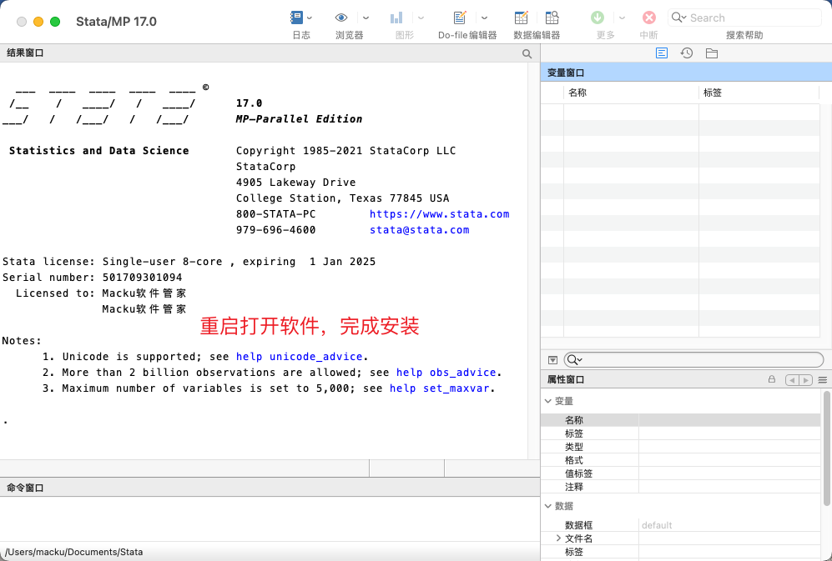Open the 图形 dropdown arrow
This screenshot has height=561, width=832.
coord(421,18)
